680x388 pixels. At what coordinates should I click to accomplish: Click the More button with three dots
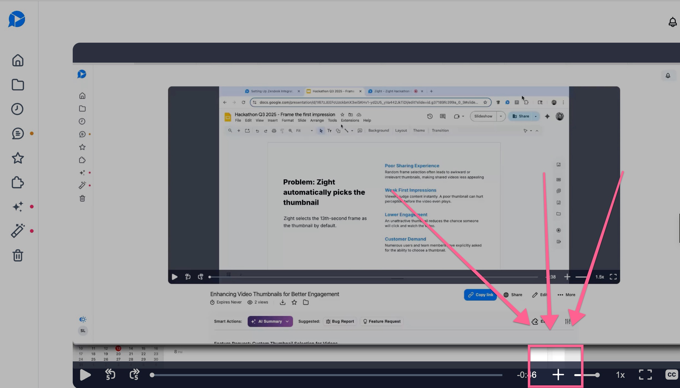pos(566,295)
